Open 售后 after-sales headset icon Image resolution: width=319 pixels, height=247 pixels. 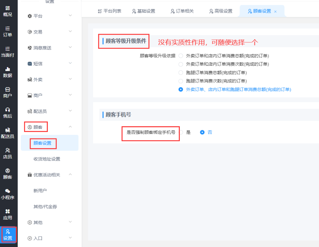[x=8, y=113]
